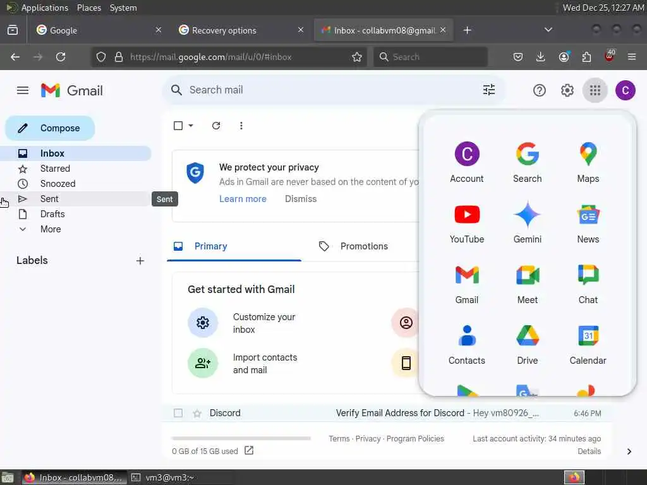This screenshot has width=647, height=485.
Task: Open the Snoozed folder
Action: point(76,184)
